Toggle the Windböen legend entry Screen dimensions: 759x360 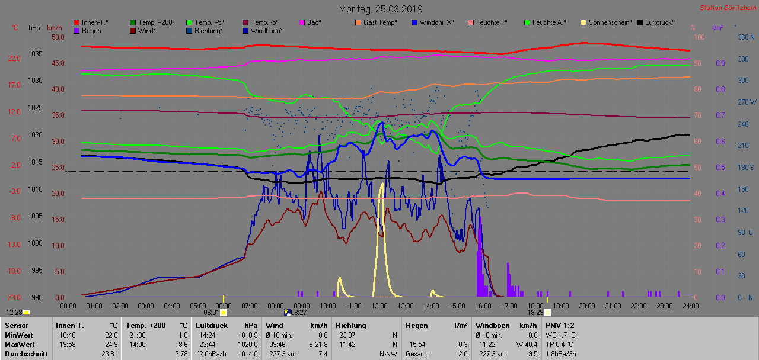pyautogui.click(x=266, y=31)
